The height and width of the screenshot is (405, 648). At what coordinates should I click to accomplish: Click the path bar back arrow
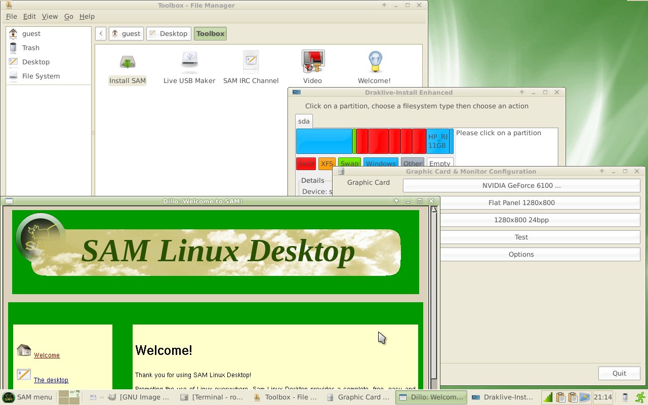[x=101, y=33]
